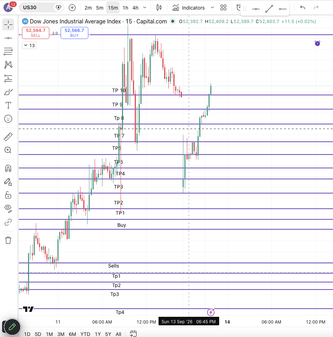Activate the zoom in tool

click(x=8, y=150)
